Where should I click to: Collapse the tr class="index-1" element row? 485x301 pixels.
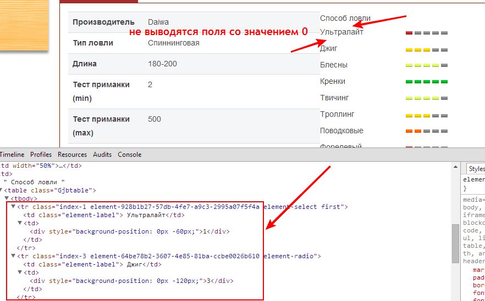pos(13,207)
